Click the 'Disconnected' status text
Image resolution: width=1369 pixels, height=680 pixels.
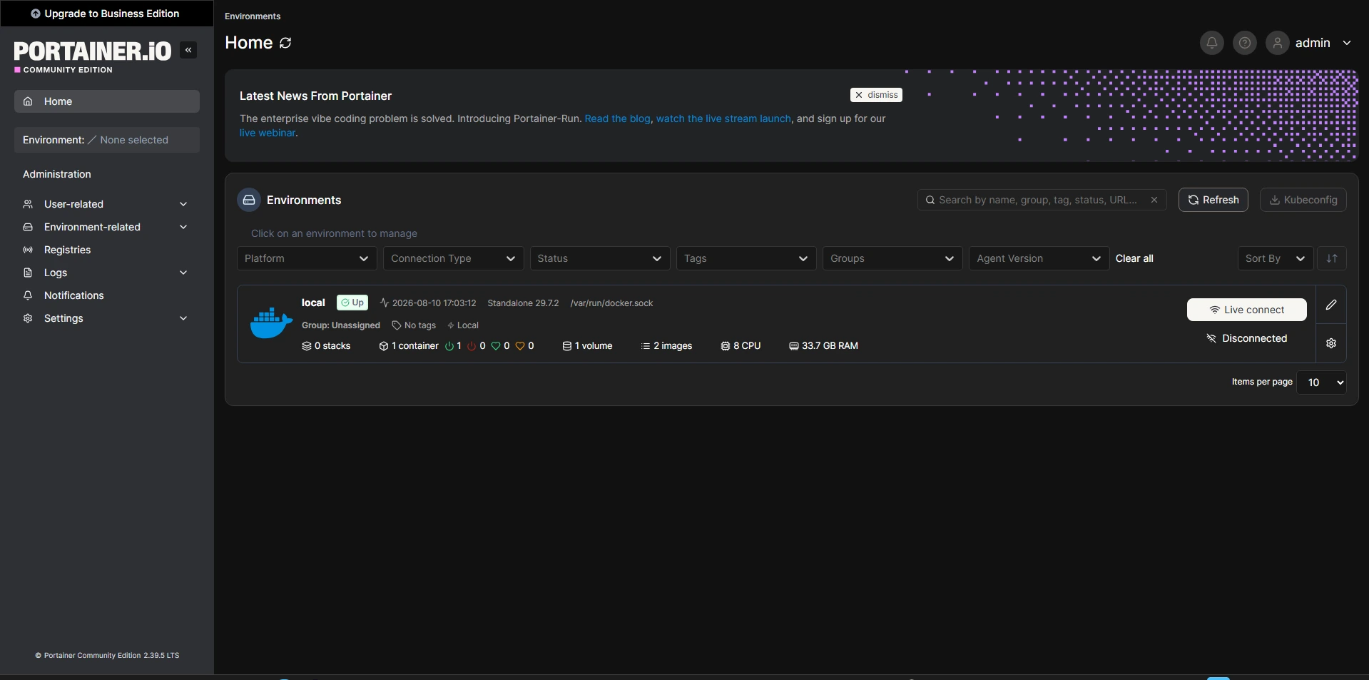pos(1255,338)
